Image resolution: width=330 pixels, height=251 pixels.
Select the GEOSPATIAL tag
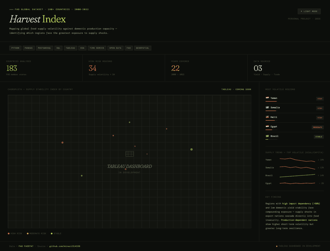(142, 48)
